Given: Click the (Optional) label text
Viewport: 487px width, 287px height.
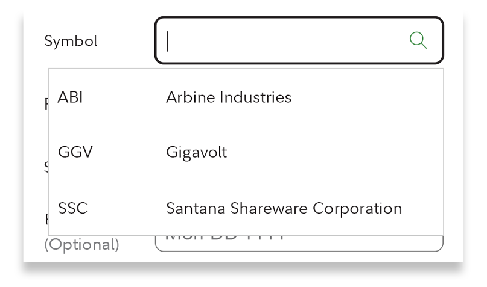Looking at the screenshot, I should click(x=81, y=245).
